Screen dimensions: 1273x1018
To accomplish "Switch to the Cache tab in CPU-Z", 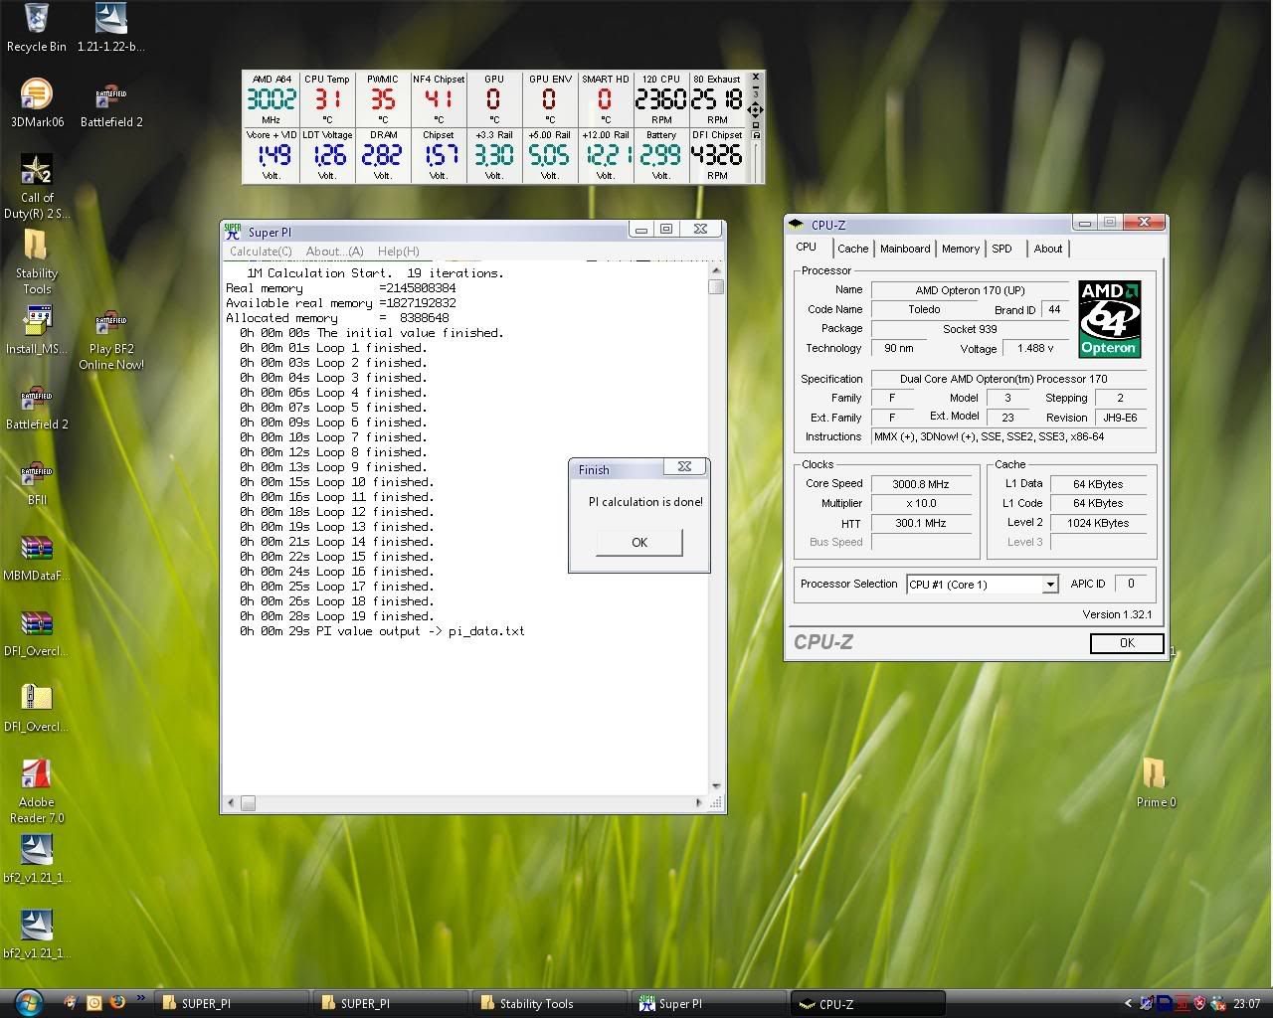I will [x=852, y=249].
